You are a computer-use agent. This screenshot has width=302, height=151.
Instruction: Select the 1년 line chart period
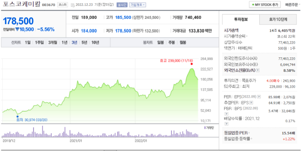64,43
